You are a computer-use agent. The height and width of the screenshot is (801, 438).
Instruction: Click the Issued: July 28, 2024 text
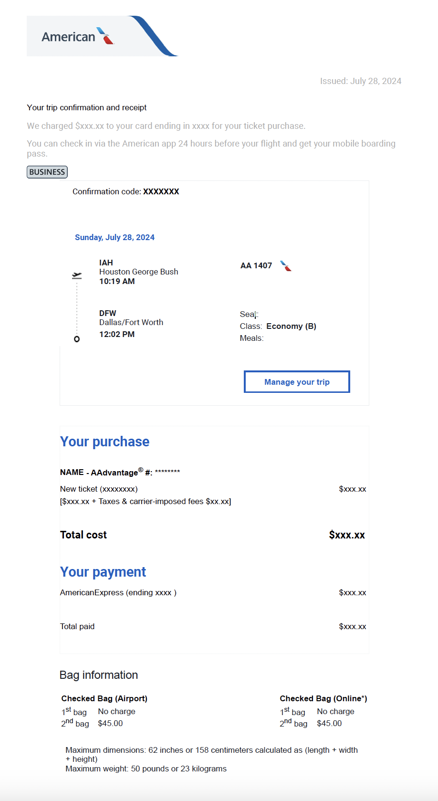point(361,81)
